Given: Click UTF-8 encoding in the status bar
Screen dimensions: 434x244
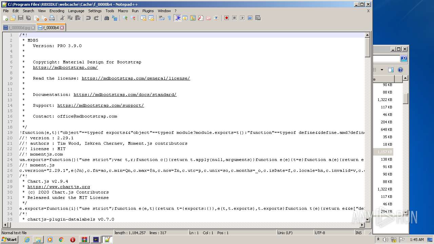Looking at the screenshot, I should [x=334, y=233].
